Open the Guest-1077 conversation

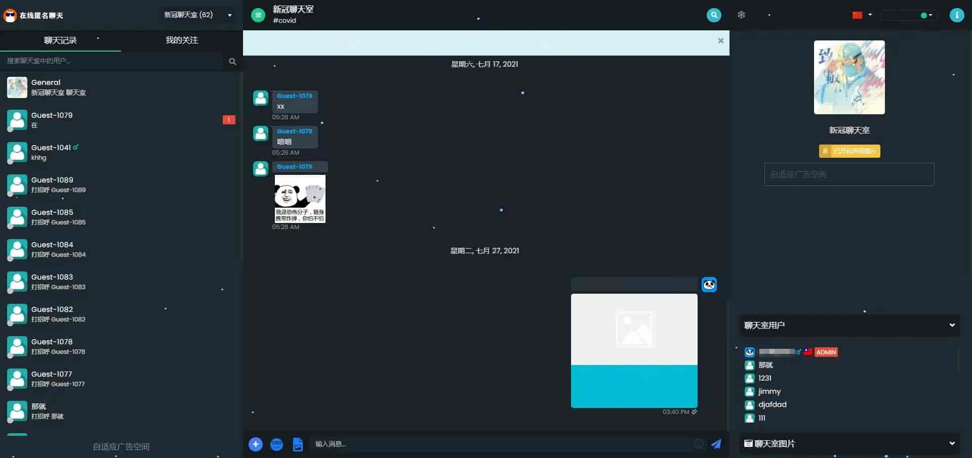click(121, 379)
